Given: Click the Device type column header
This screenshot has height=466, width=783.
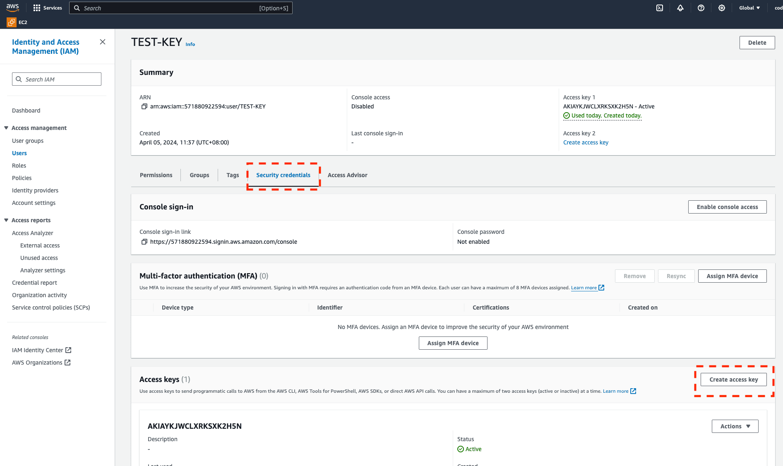Looking at the screenshot, I should click(x=178, y=307).
